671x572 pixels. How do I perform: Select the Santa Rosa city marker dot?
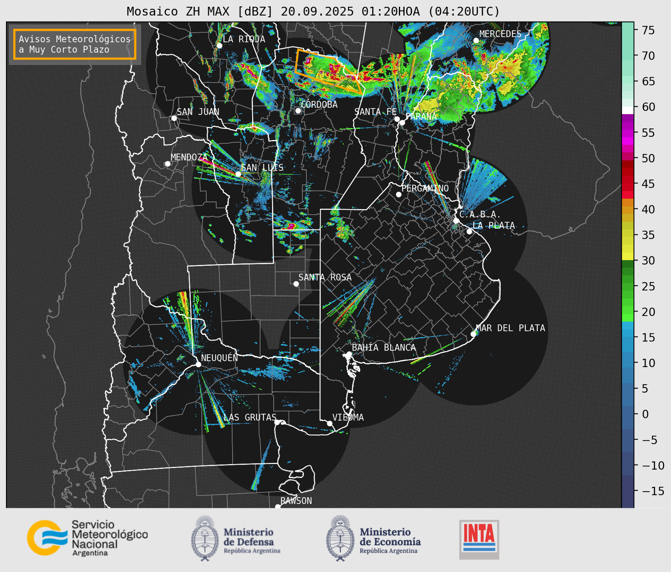click(x=296, y=284)
